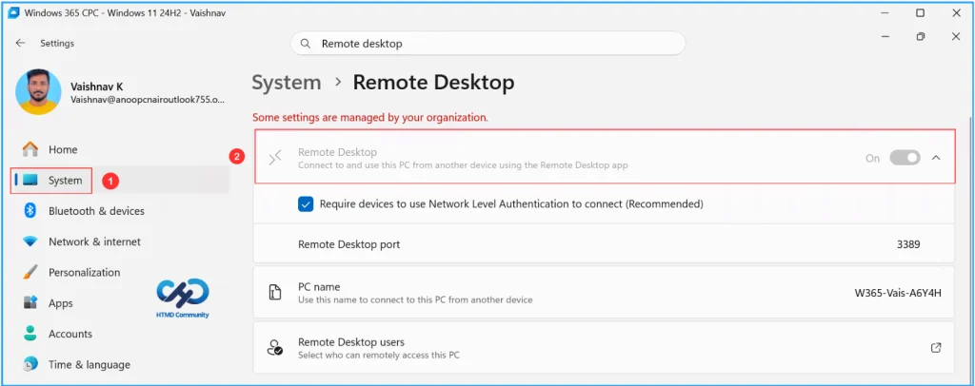Click the Settings title text

point(57,44)
